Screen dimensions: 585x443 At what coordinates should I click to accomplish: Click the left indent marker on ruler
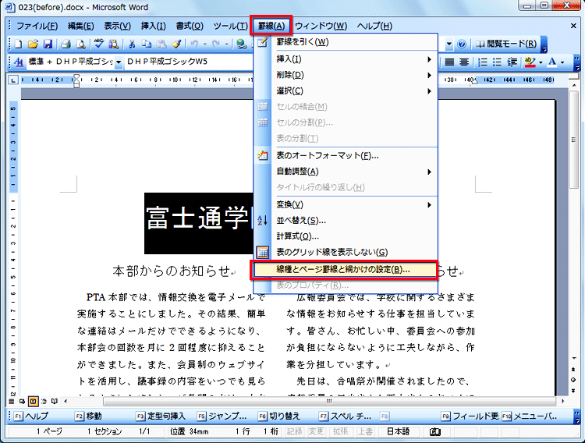pyautogui.click(x=76, y=85)
